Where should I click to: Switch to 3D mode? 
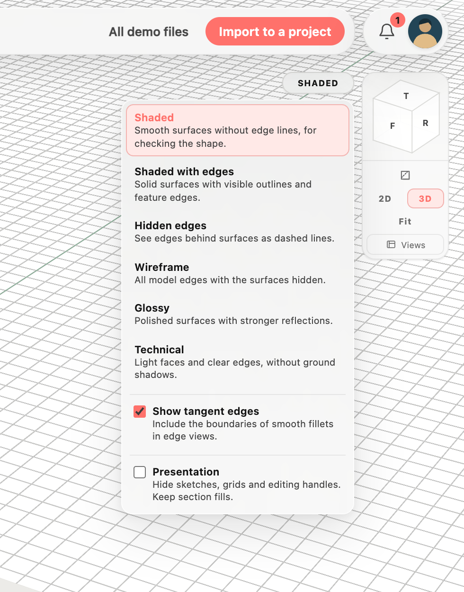click(425, 199)
